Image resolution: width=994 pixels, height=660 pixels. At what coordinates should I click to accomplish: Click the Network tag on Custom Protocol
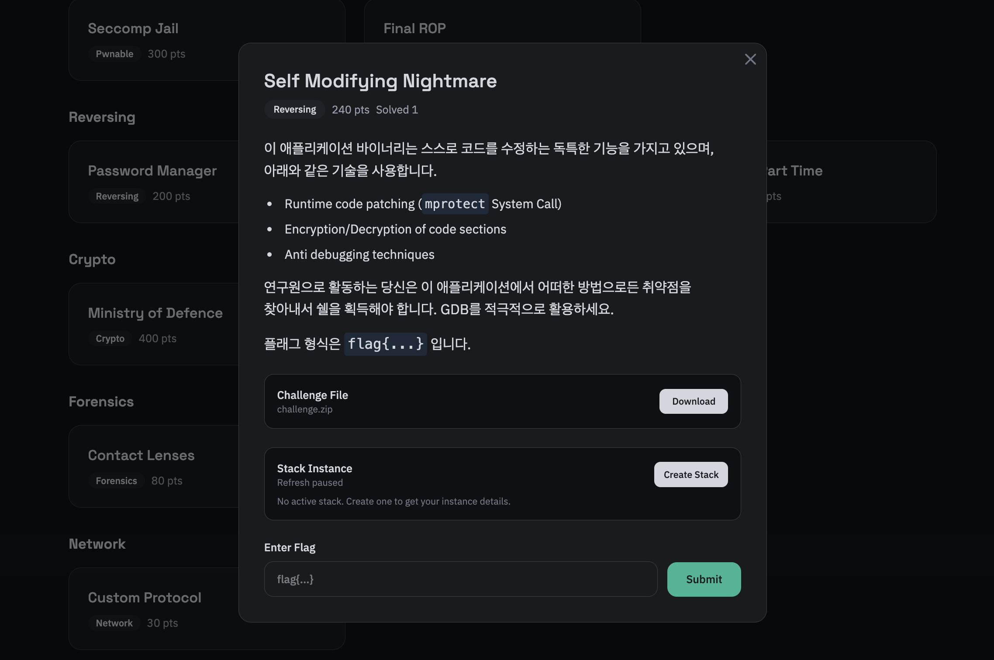(114, 623)
